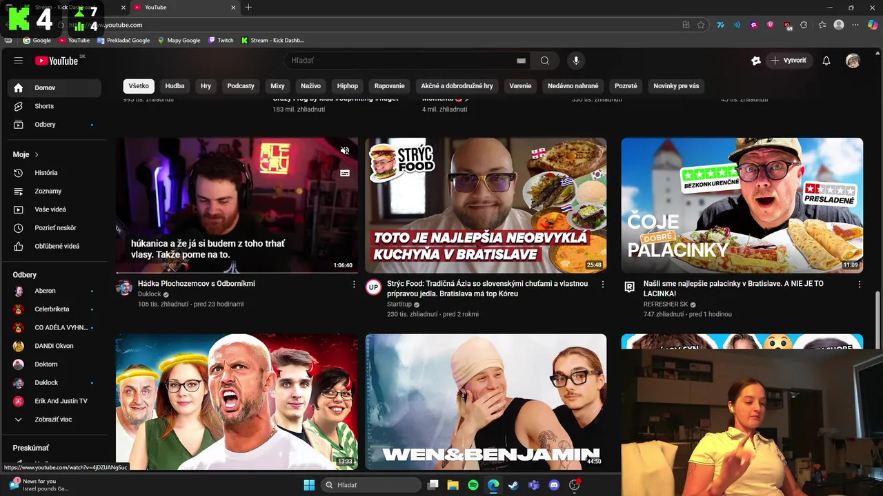Click the title Hádka Plochozemcov s Odborníkmi

197,284
